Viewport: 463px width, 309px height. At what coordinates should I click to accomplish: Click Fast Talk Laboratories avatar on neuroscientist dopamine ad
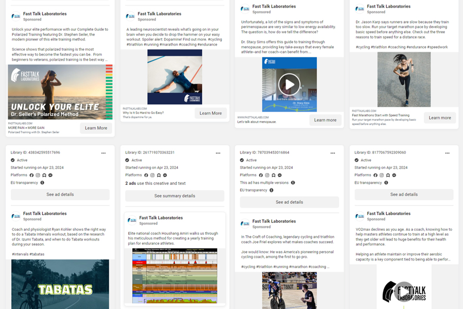[130, 16]
